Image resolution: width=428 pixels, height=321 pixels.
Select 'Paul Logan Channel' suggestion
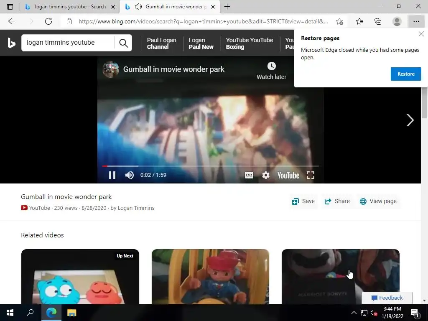click(x=162, y=43)
